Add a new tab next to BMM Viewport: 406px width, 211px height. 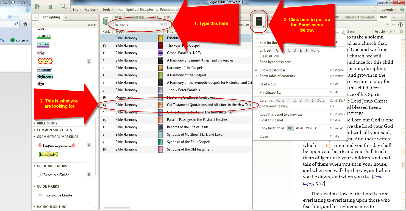[x=393, y=17]
